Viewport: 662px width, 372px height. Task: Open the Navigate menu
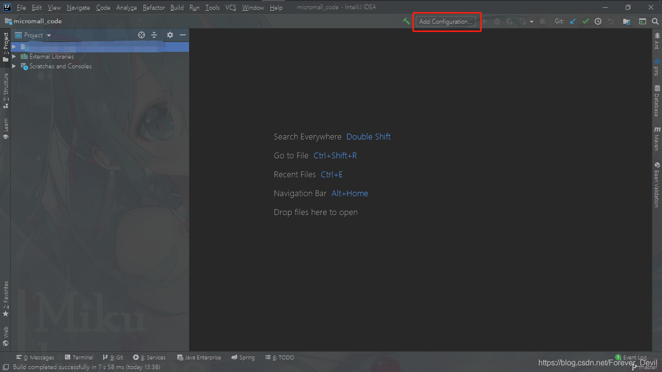(x=78, y=7)
